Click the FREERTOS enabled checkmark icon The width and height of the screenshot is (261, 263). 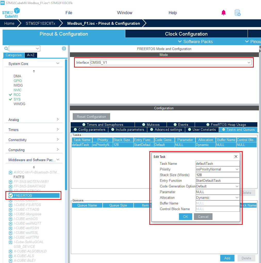coord(11,195)
